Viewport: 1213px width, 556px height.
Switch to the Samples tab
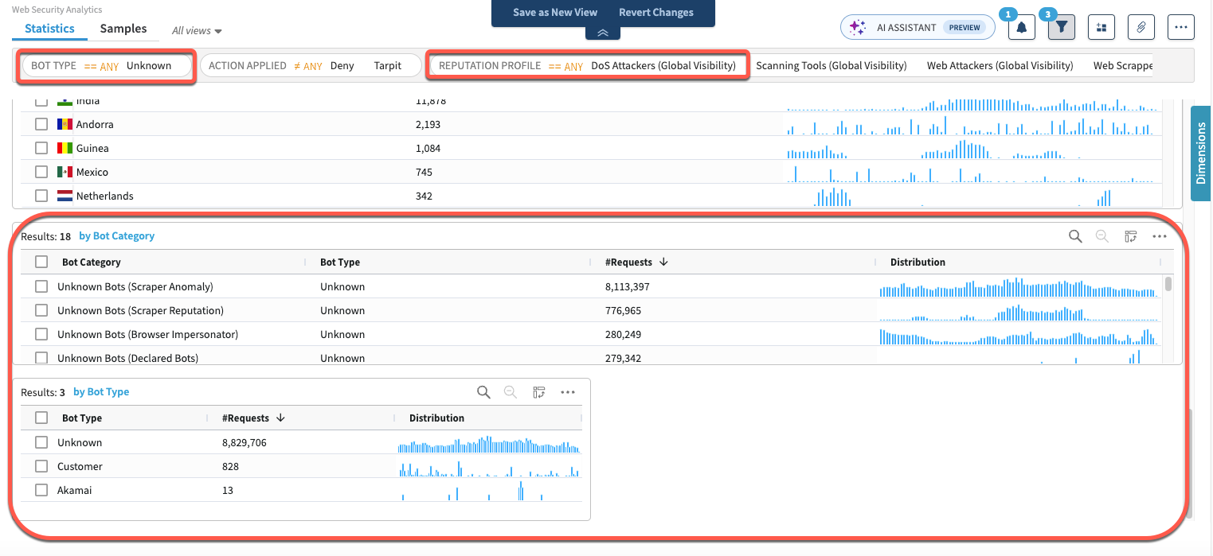click(123, 29)
